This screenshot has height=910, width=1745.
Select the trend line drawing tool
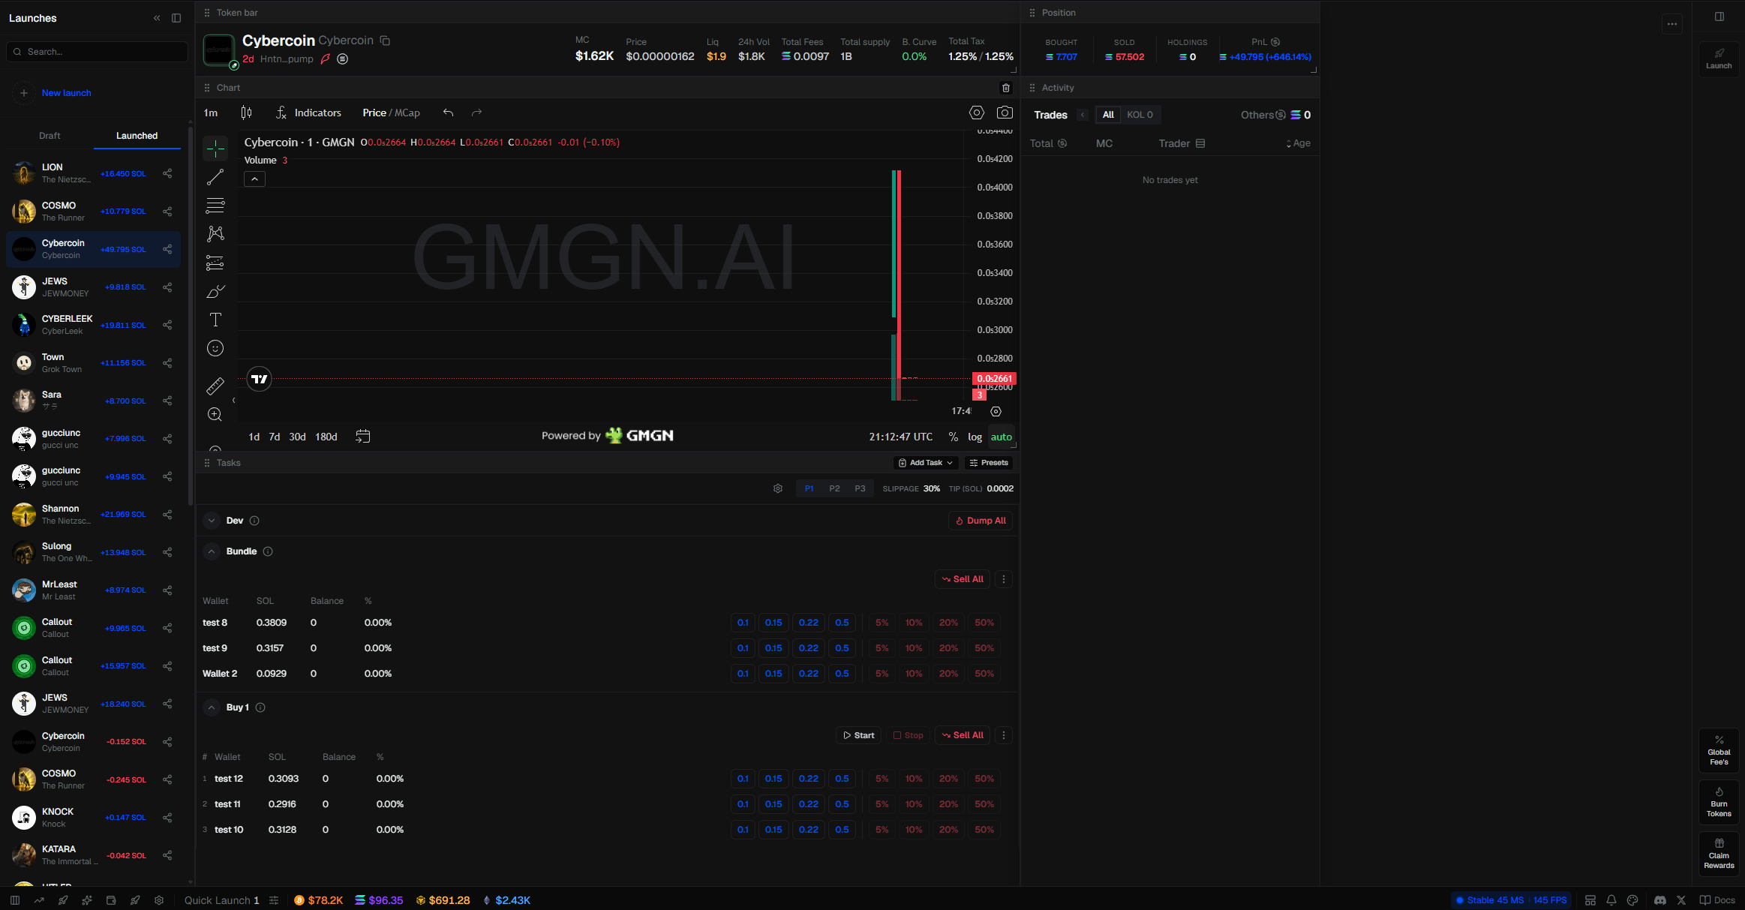pos(215,177)
